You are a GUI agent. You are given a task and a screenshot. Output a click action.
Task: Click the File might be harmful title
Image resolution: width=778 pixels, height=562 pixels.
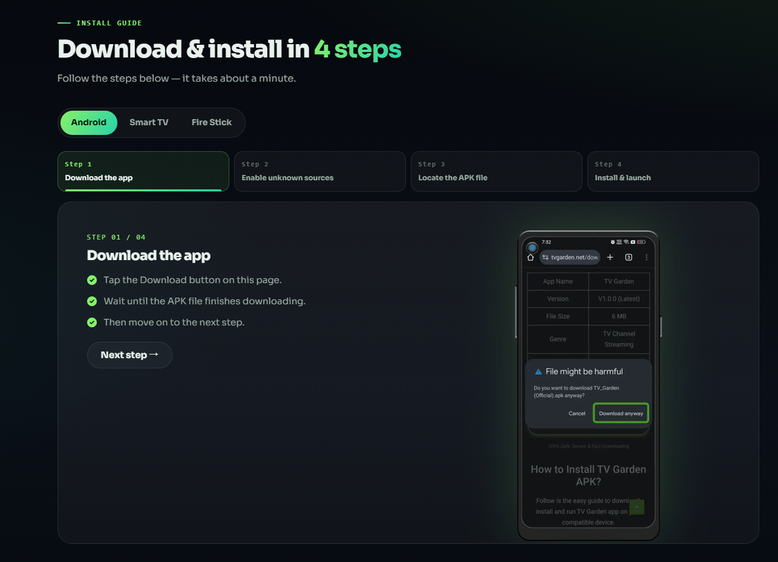pos(584,371)
